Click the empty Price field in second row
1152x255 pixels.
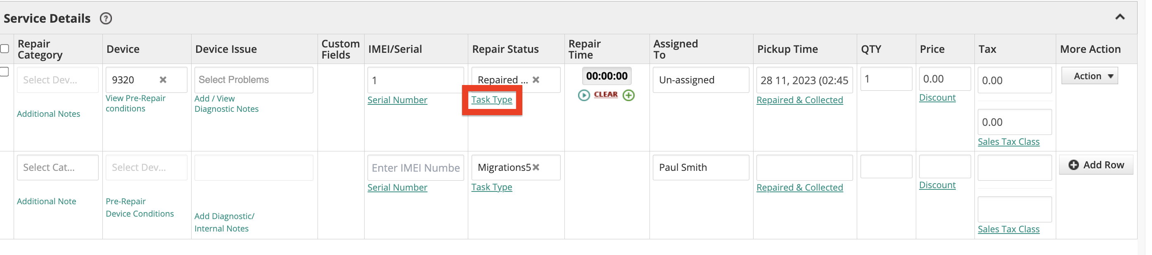[x=944, y=167]
